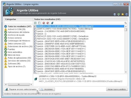The image size is (131, 98).
Task: Click the warning icon beside ActiveX & COM (29)
Action: click(6, 29)
